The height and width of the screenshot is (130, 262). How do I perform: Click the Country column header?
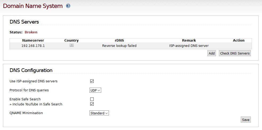pos(72,41)
